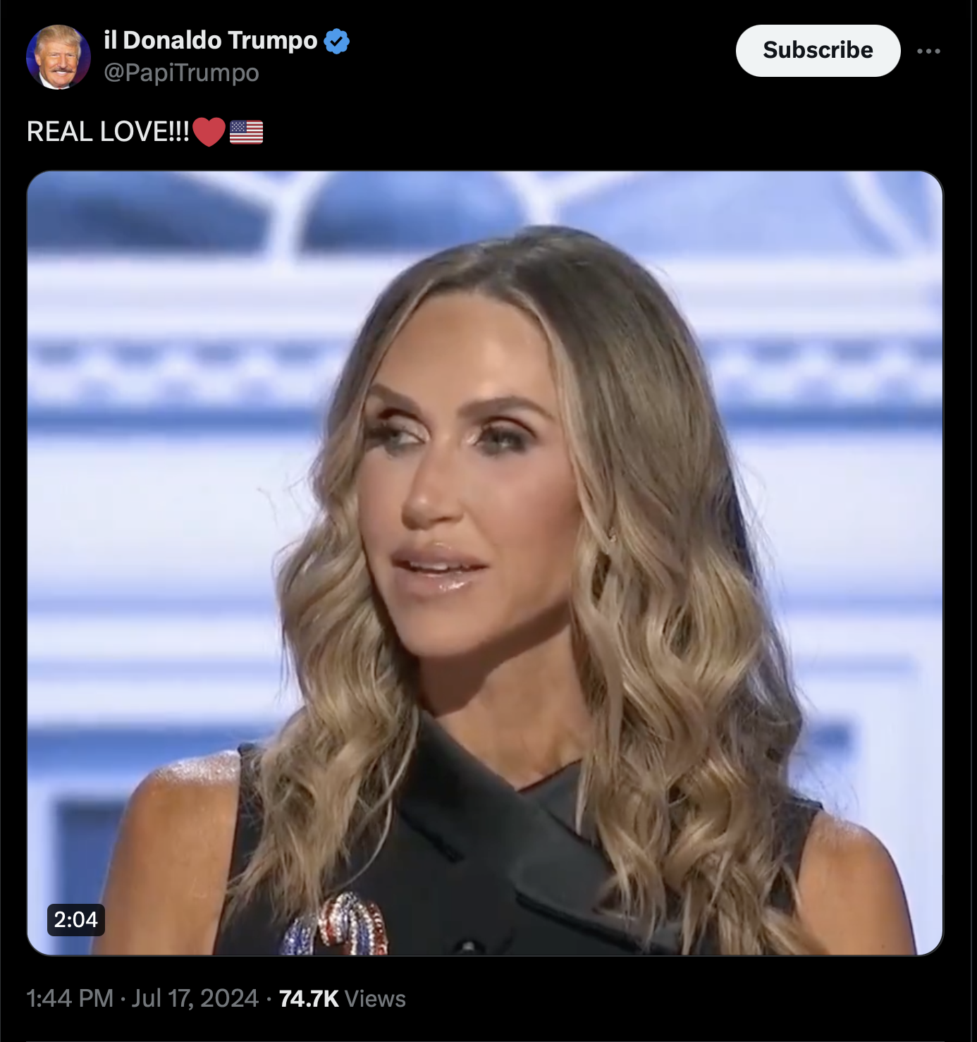Visit the @PapiTrumpo handle link
Image resolution: width=977 pixels, height=1042 pixels.
point(181,73)
